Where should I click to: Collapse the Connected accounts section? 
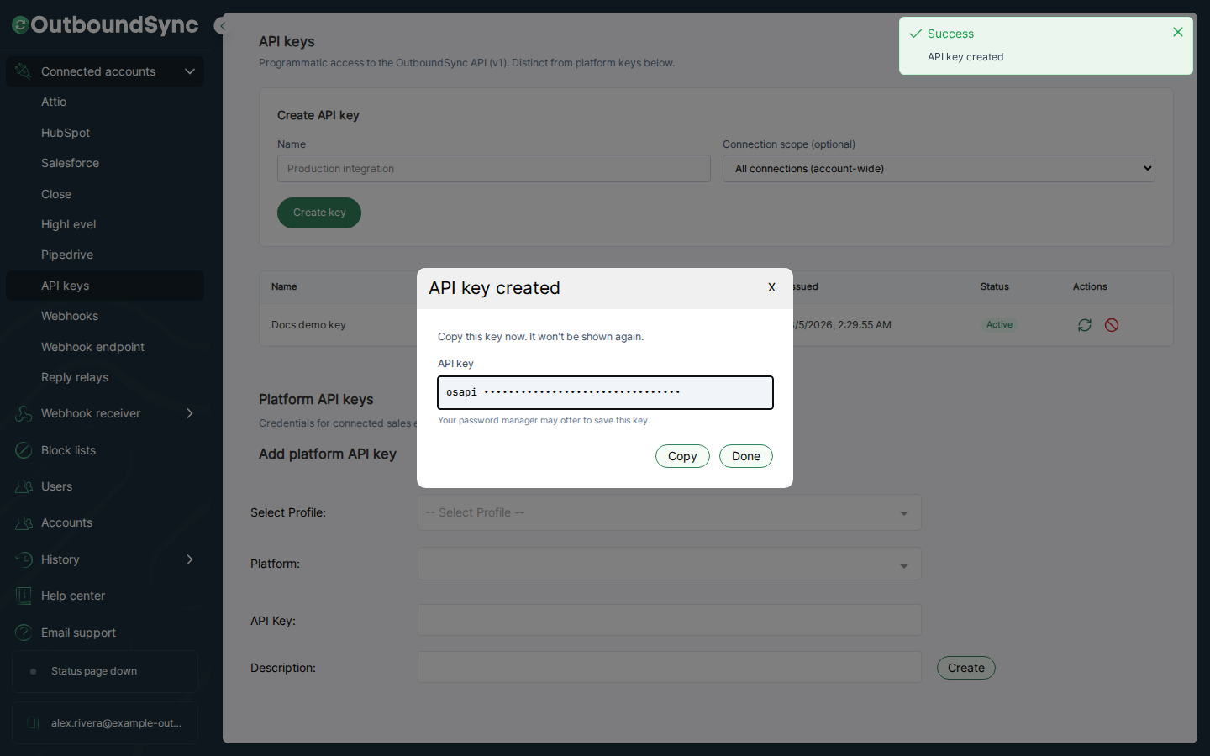point(190,71)
